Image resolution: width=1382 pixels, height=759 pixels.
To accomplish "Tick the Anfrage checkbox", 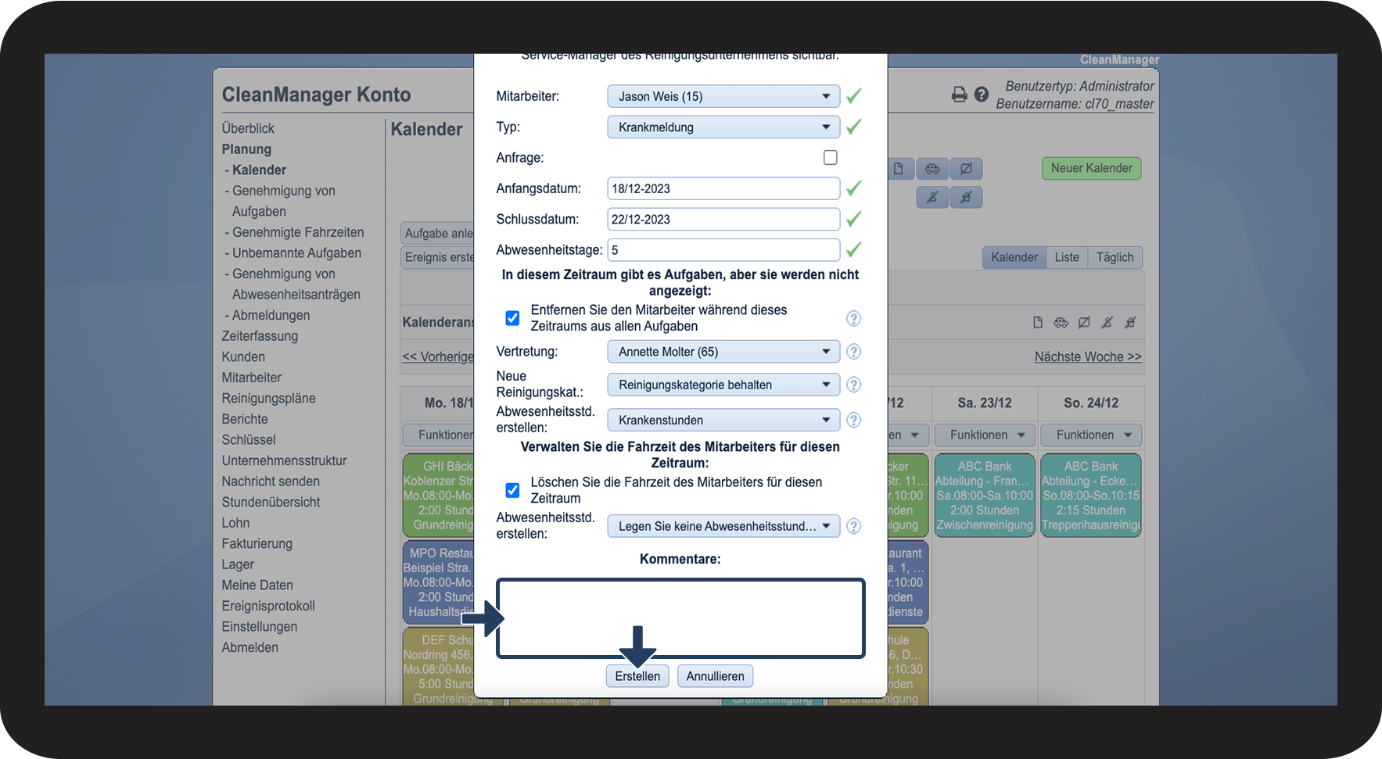I will coord(831,158).
